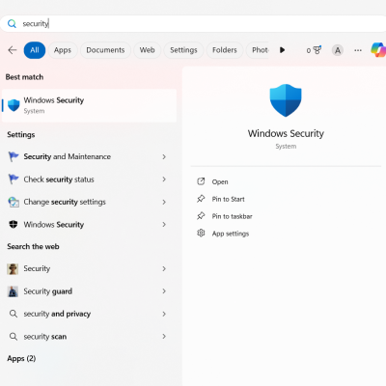Search the web for security scan
The image size is (386, 386).
(89, 337)
